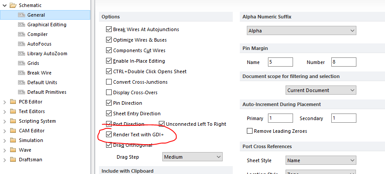Select the General tree item
Image resolution: width=385 pixels, height=174 pixels.
[x=45, y=15]
